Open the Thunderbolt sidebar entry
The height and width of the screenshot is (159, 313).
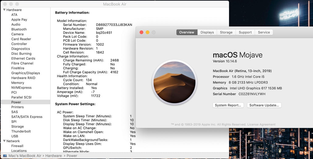21,131
